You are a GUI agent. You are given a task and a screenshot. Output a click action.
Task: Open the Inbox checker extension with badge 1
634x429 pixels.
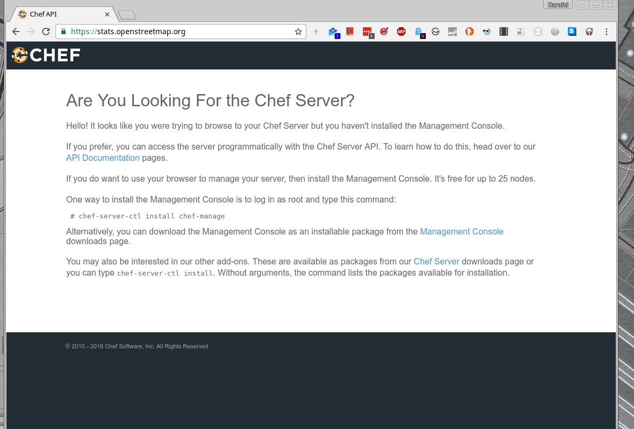tap(334, 32)
